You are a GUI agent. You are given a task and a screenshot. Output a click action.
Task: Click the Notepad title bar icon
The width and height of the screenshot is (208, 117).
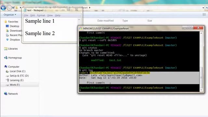coord(25,10)
